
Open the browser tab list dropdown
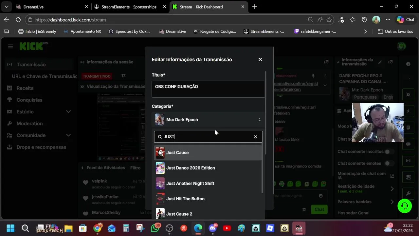point(7,7)
